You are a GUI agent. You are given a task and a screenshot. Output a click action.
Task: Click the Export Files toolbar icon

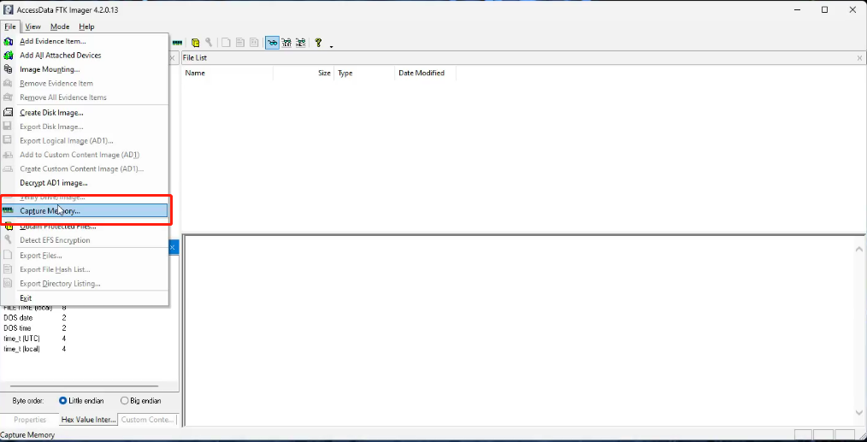(226, 43)
